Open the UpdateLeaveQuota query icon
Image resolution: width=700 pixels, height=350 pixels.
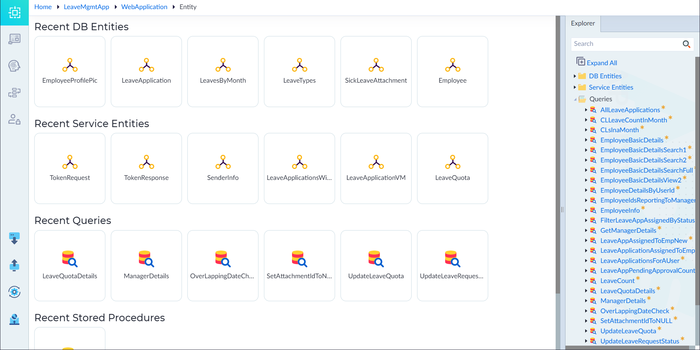point(376,259)
